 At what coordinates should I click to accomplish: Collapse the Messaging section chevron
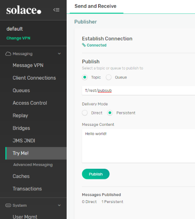click(59, 54)
